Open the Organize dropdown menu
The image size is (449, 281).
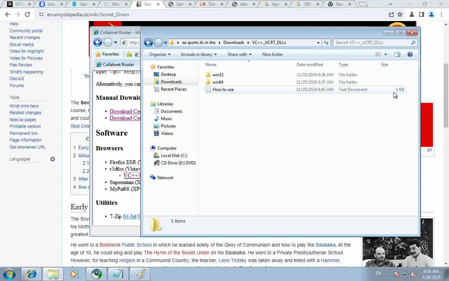(160, 54)
